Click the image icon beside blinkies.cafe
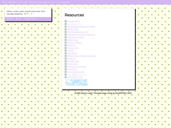Viewport: 171px width, 128px height. click(x=66, y=61)
